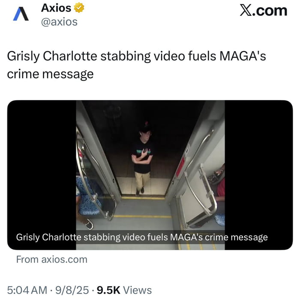Image resolution: width=300 pixels, height=303 pixels.
Task: View the 9.5K Views count
Action: point(124,290)
